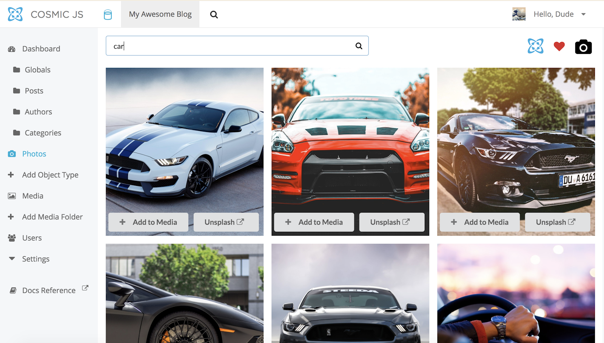Open Add Object Type link

[50, 175]
